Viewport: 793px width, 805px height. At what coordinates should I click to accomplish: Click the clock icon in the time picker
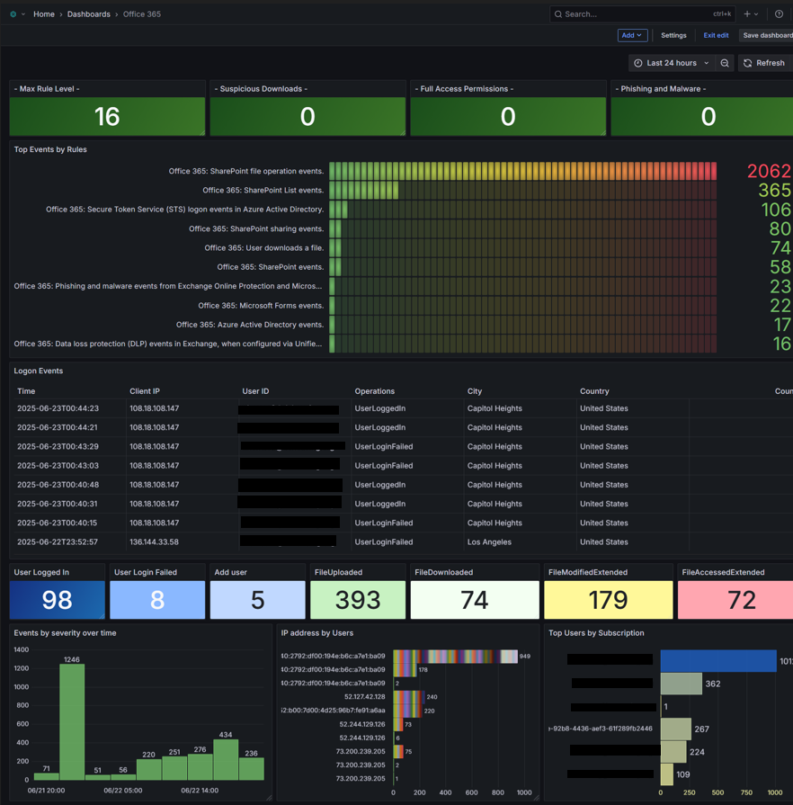638,63
